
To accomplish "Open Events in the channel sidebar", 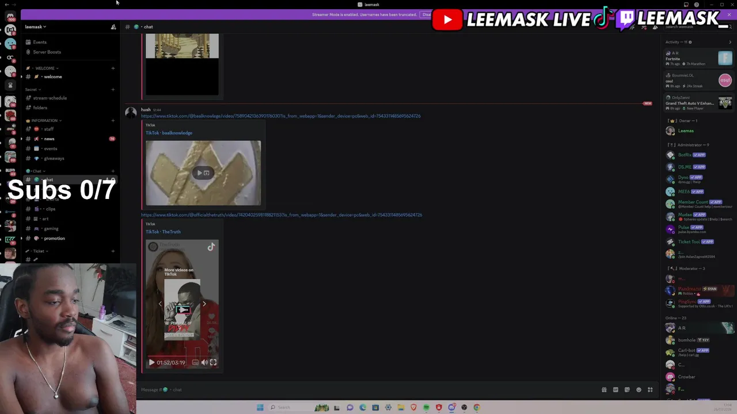I will (40, 42).
